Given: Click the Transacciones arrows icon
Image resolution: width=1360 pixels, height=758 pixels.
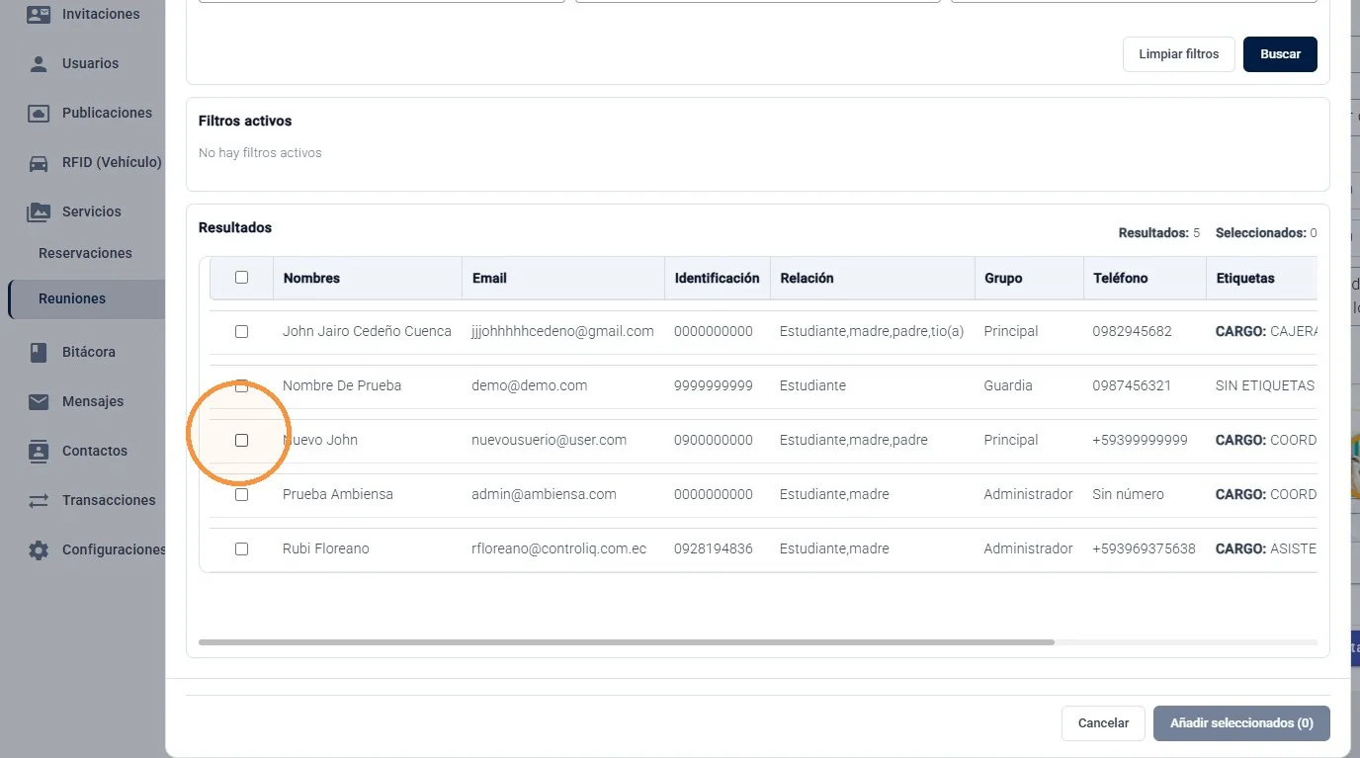Looking at the screenshot, I should (39, 501).
